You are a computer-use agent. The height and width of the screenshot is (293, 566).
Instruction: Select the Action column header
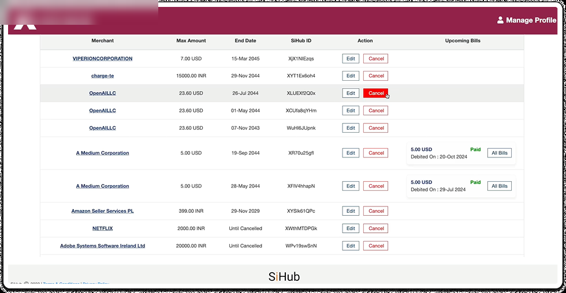[365, 41]
